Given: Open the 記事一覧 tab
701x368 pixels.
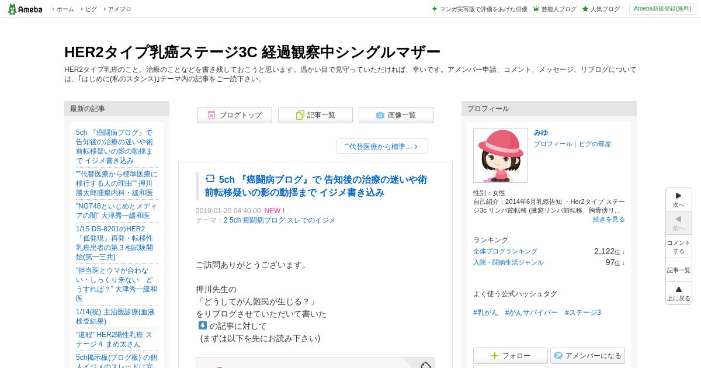Looking at the screenshot, I should tap(315, 115).
